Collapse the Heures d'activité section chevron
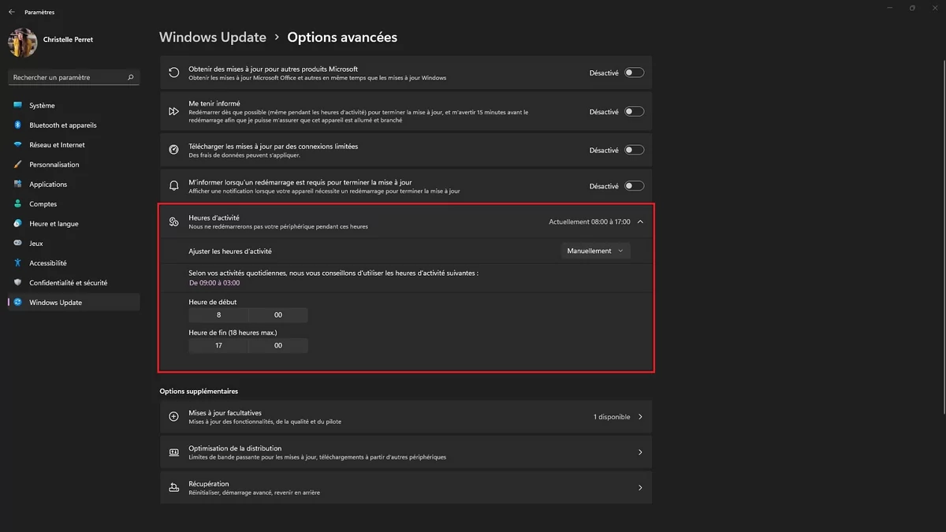946x532 pixels. (640, 222)
